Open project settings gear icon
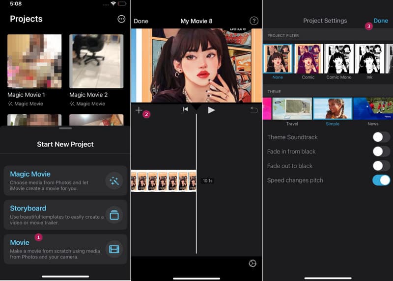This screenshot has height=281, width=393. coord(253,264)
